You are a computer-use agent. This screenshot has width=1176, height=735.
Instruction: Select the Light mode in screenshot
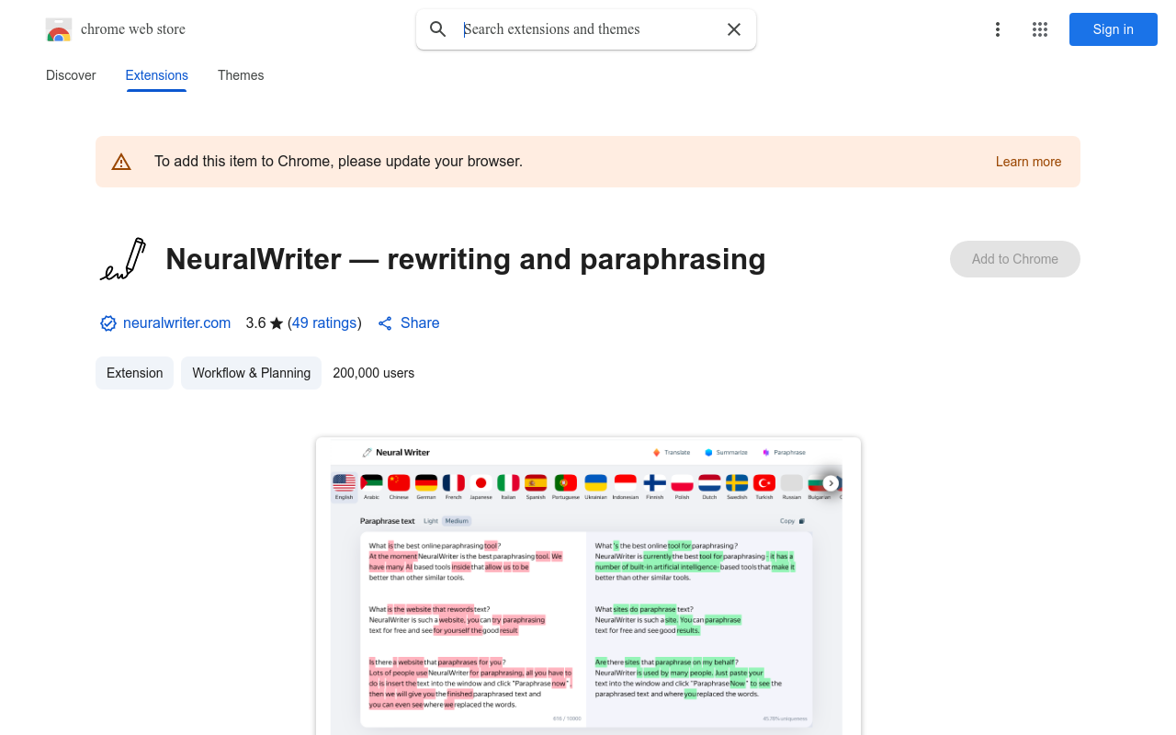[x=431, y=521]
